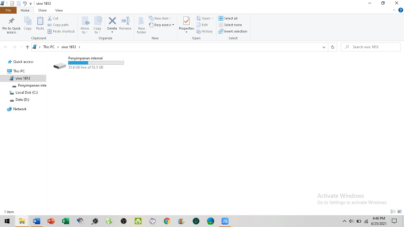
Task: Click Select all in ribbon
Action: (228, 18)
